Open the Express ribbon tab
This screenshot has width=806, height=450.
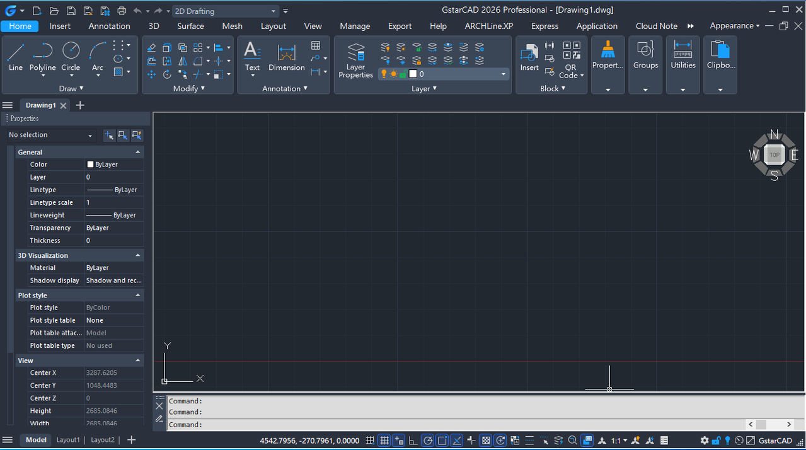(x=544, y=26)
